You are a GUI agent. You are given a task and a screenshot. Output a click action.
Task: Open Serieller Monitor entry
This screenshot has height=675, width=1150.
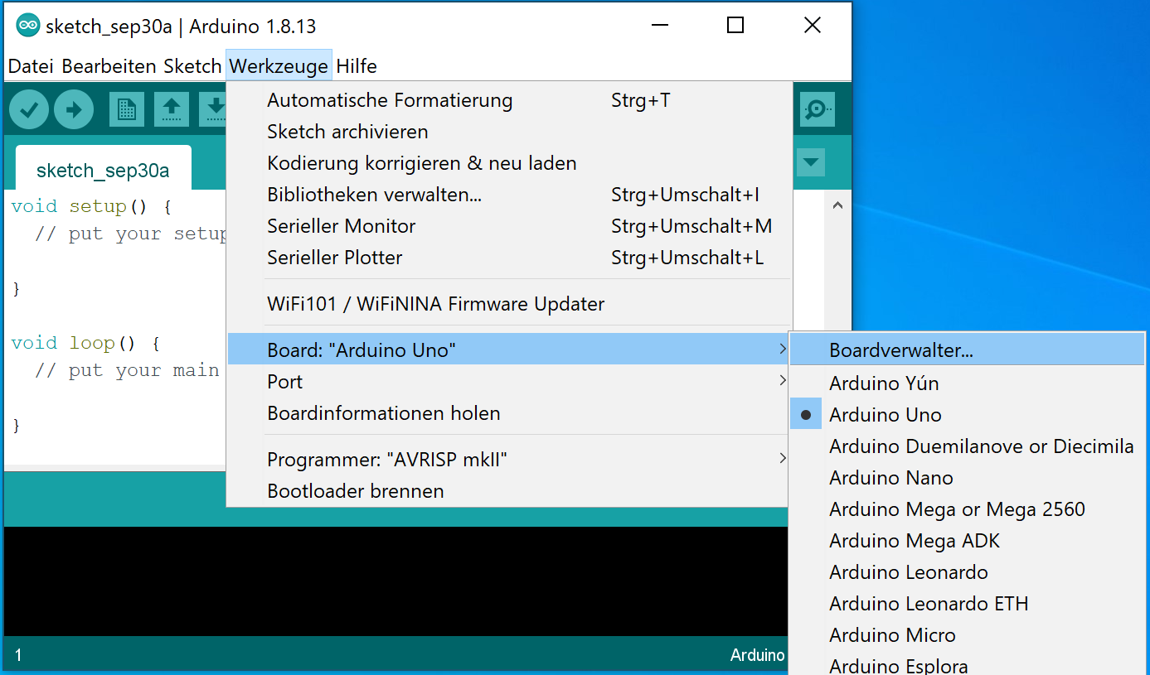[509, 226]
